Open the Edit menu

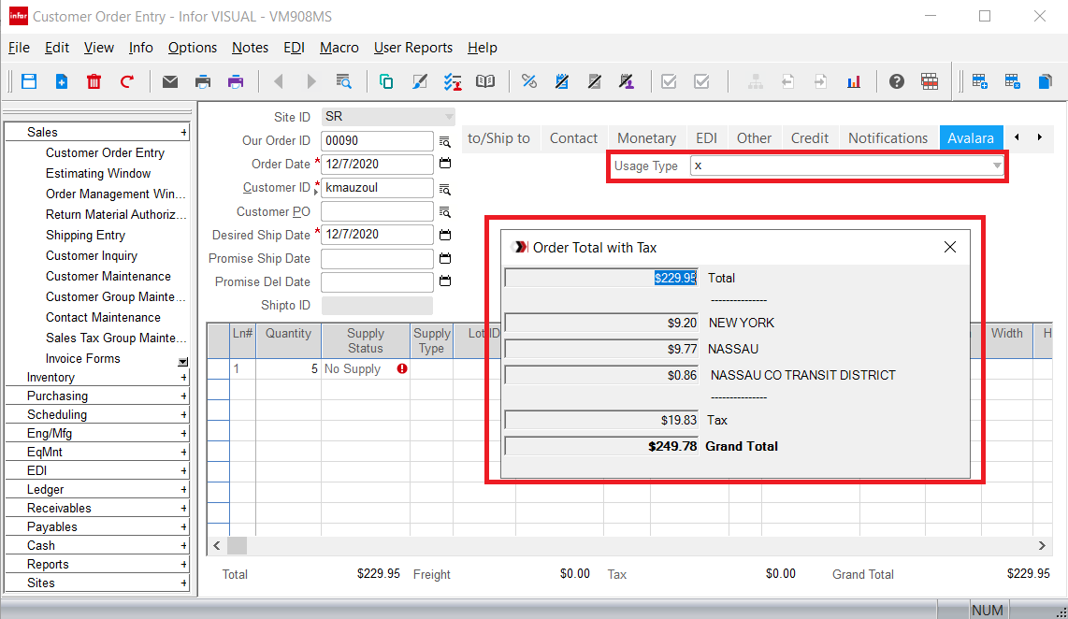point(57,48)
